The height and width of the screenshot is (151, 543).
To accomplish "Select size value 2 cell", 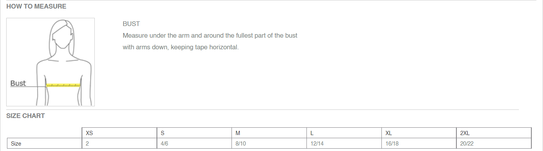I will (x=120, y=143).
